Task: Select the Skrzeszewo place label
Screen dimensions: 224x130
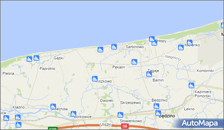Action: point(131,103)
